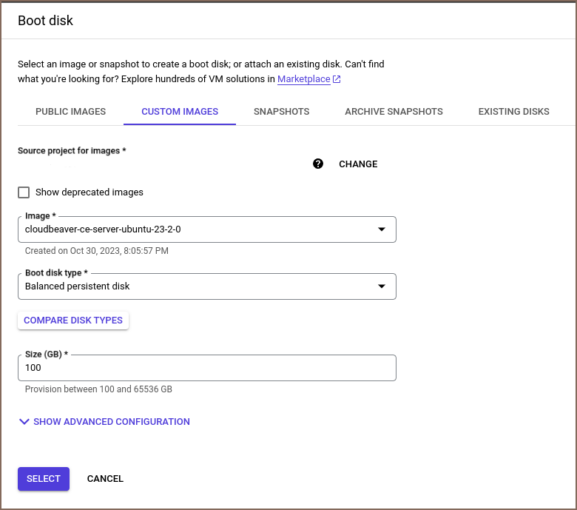Enable the Show deprecated images checkbox

(24, 192)
